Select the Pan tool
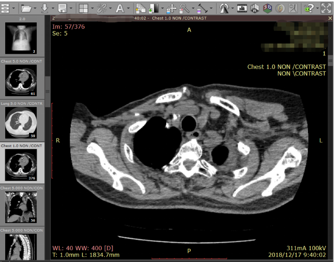 tap(172, 8)
